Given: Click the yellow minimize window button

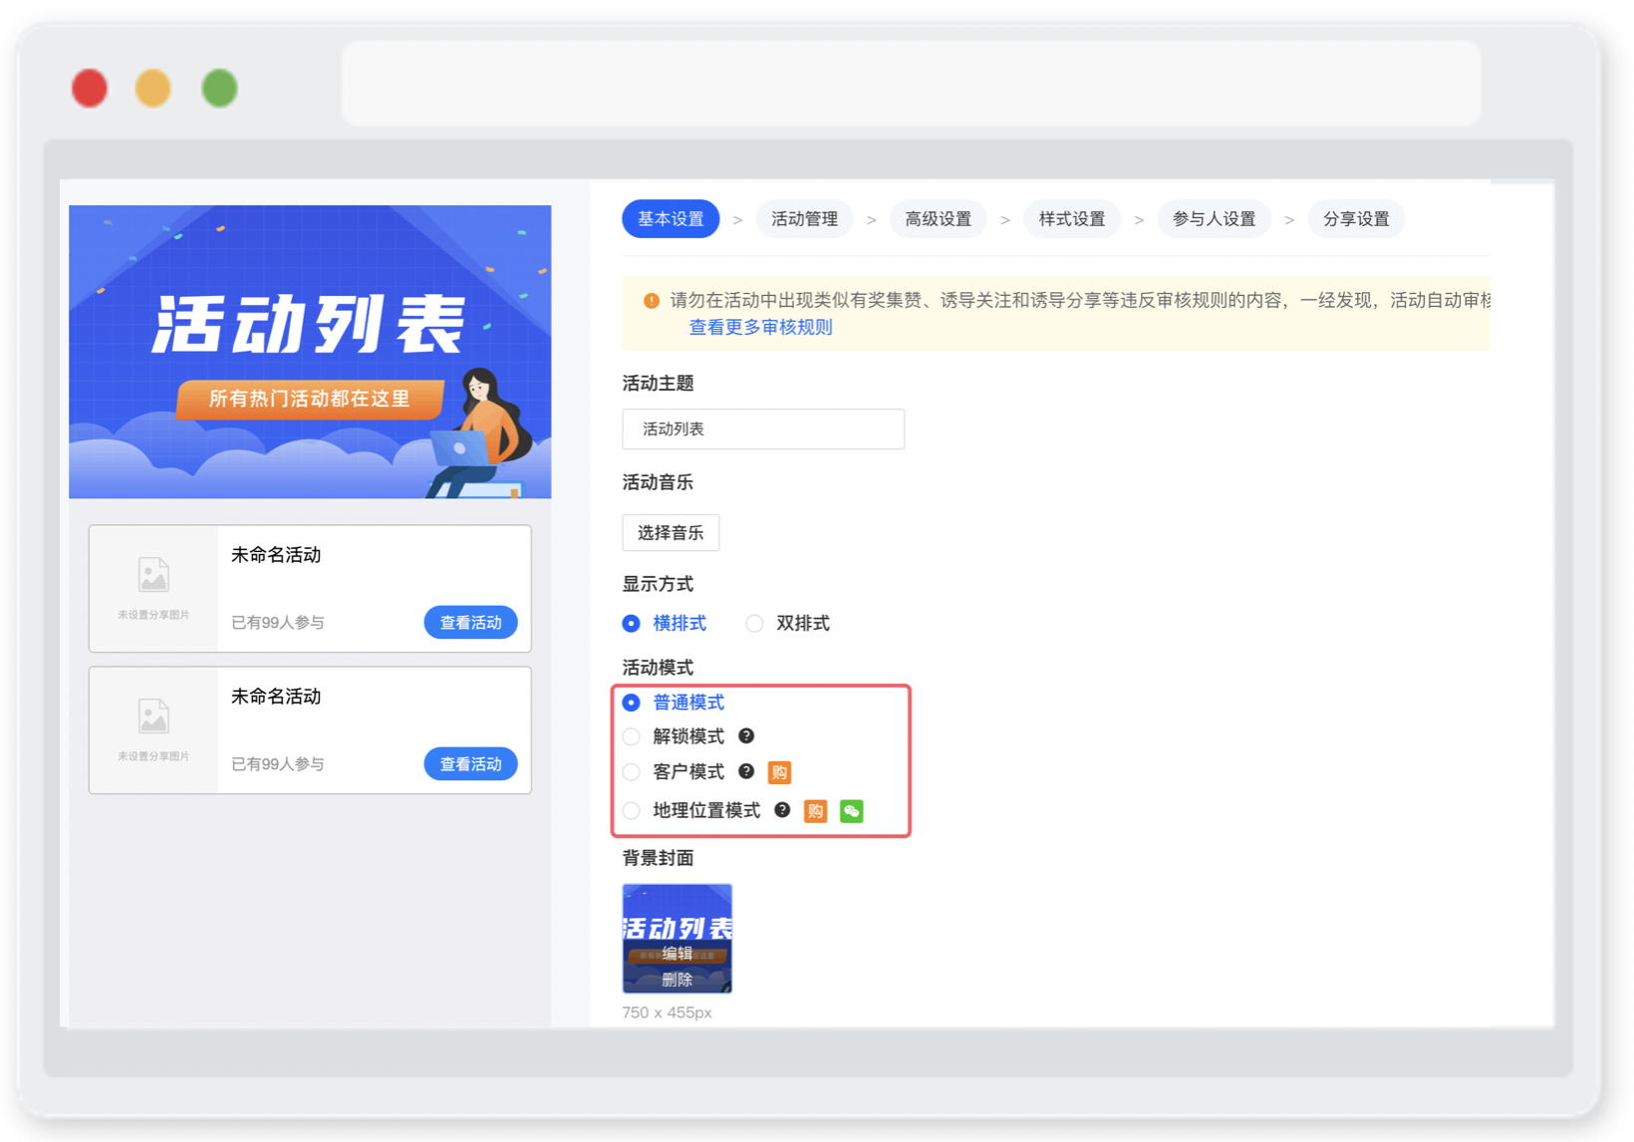Looking at the screenshot, I should click(x=153, y=89).
